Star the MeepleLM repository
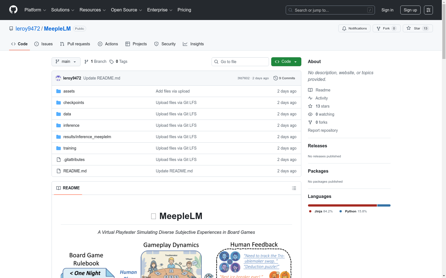The height and width of the screenshot is (278, 446). point(418,28)
